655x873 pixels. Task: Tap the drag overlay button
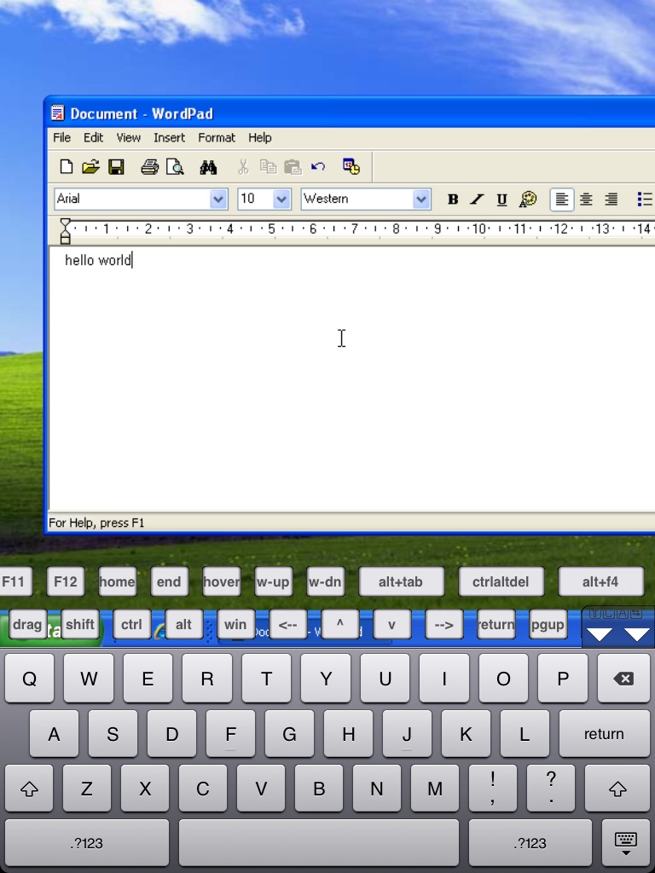pos(27,624)
